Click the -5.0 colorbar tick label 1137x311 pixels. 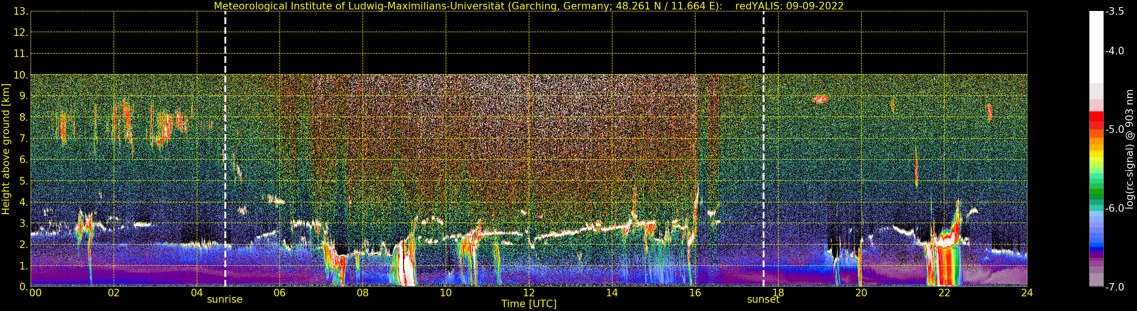coord(1114,129)
